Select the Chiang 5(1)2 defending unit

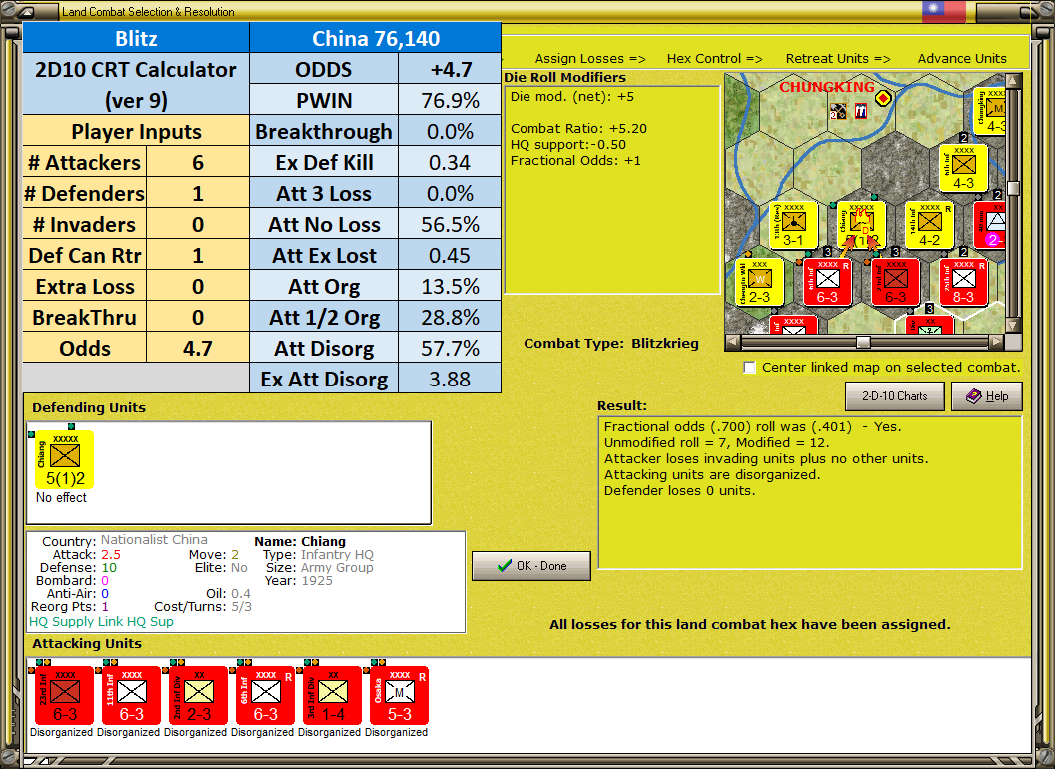(65, 459)
